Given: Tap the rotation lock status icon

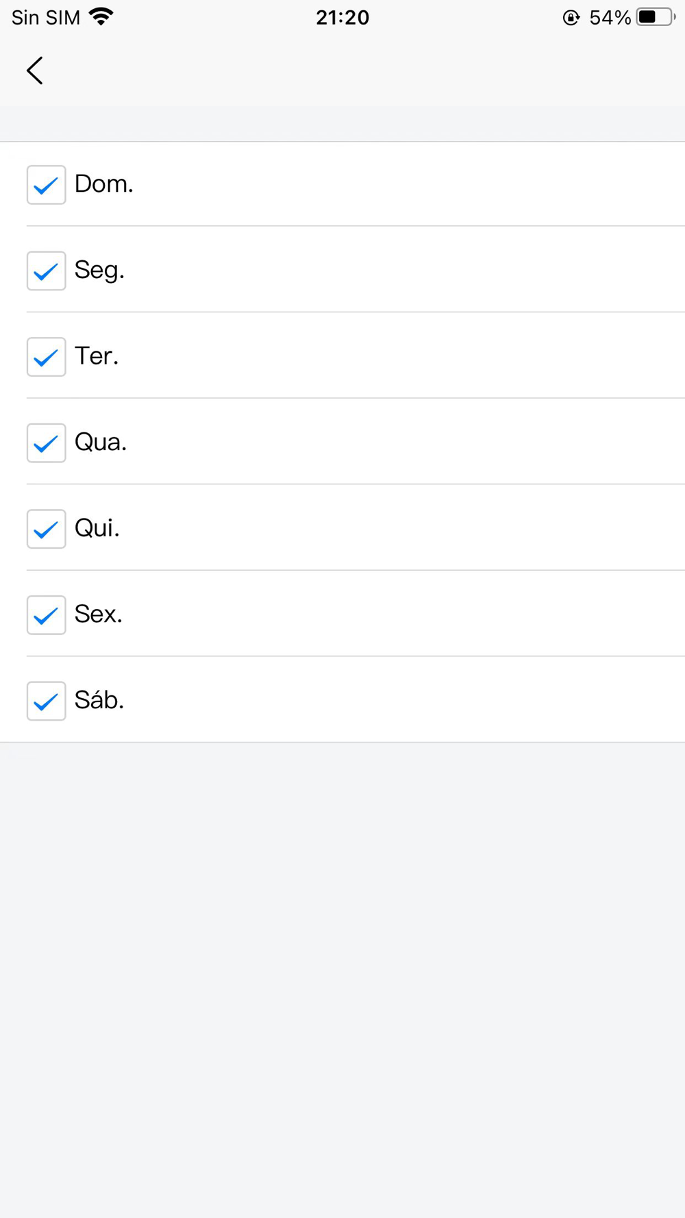Looking at the screenshot, I should 571,18.
